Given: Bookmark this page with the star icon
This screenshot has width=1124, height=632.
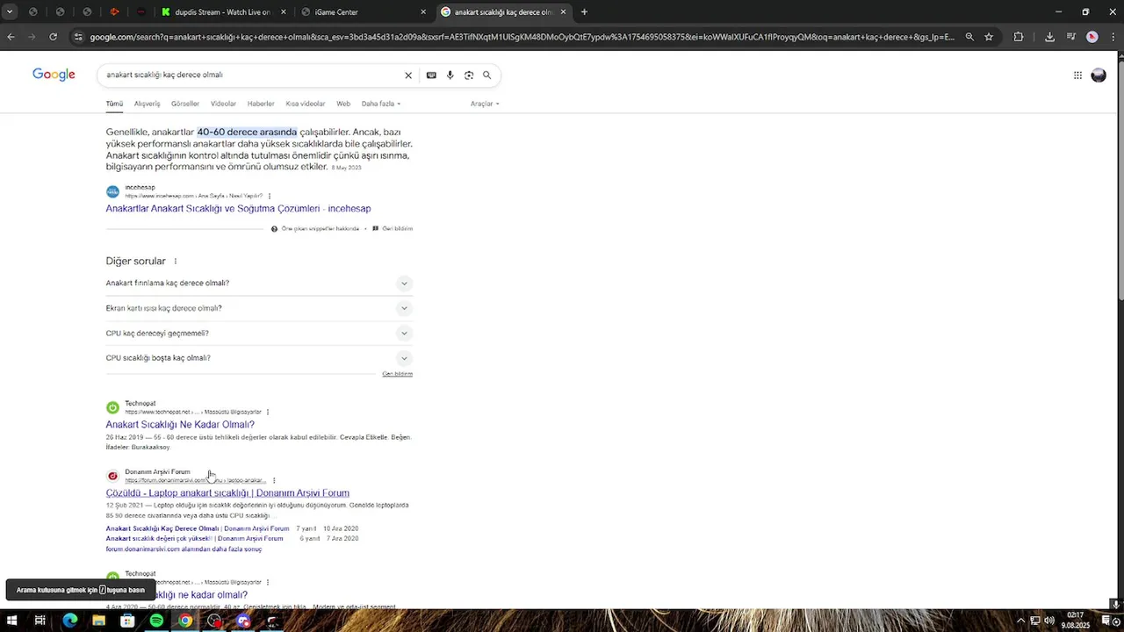Looking at the screenshot, I should [x=989, y=37].
